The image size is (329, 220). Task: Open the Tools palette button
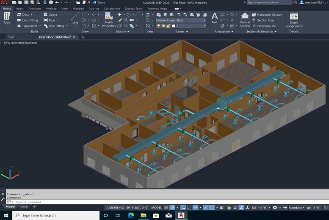[x=7, y=19]
